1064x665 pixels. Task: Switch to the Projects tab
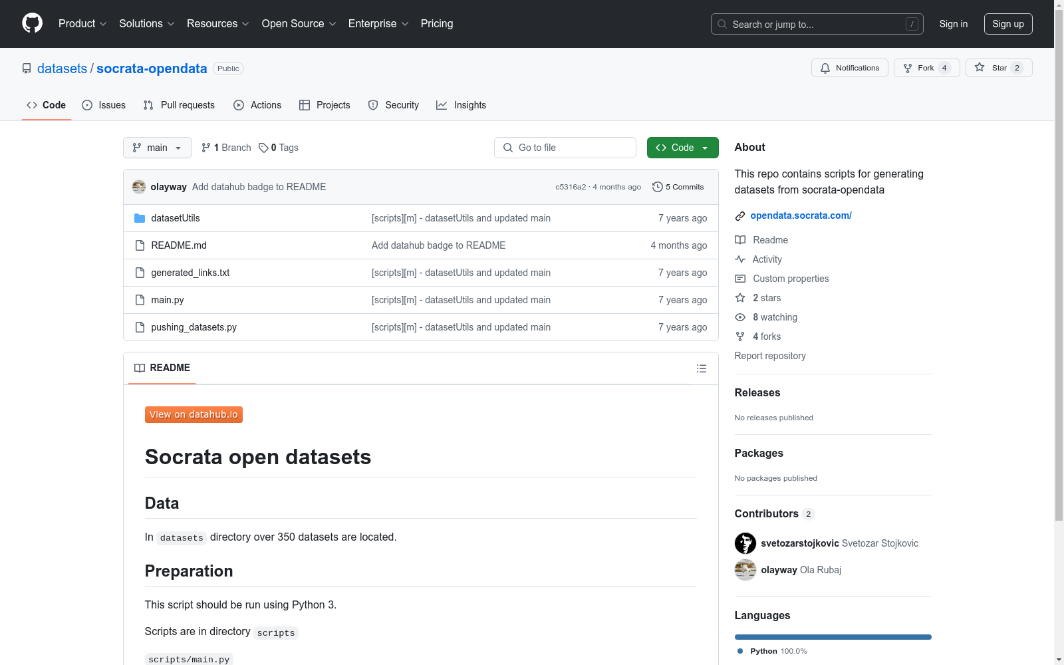(325, 105)
